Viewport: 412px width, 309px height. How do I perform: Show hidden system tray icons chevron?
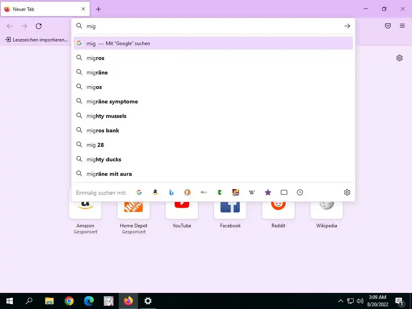point(340,301)
